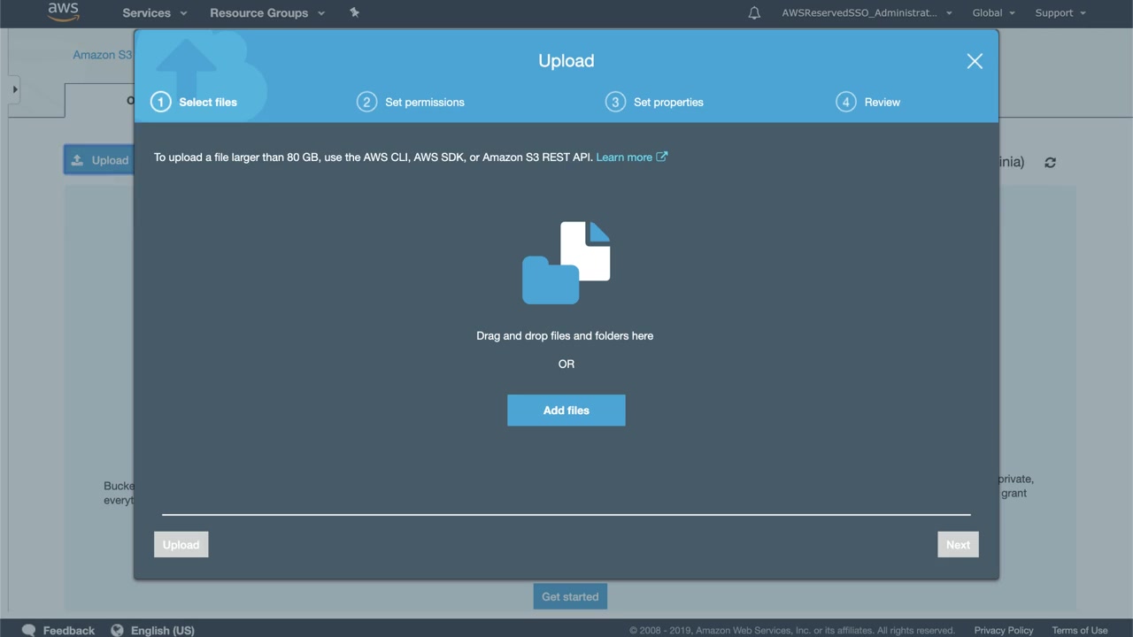
Task: Open the Support dropdown menu
Action: [1060, 13]
